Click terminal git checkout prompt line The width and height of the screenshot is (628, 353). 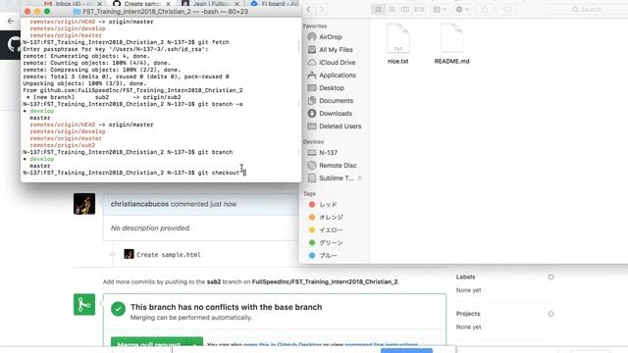coord(134,173)
